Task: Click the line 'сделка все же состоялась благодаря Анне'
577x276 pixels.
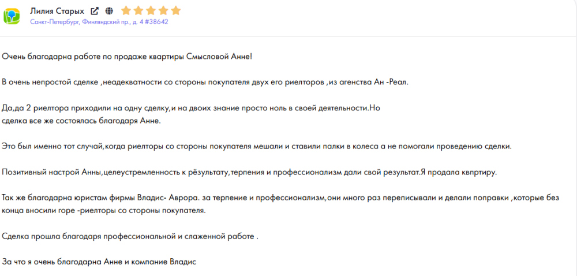Action: coord(81,121)
